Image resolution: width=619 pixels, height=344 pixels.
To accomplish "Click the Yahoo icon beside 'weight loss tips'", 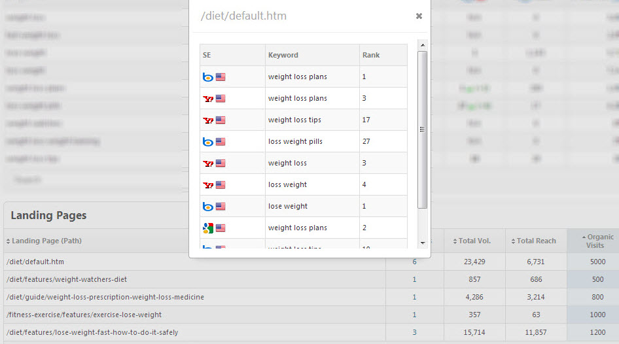I will (x=208, y=120).
